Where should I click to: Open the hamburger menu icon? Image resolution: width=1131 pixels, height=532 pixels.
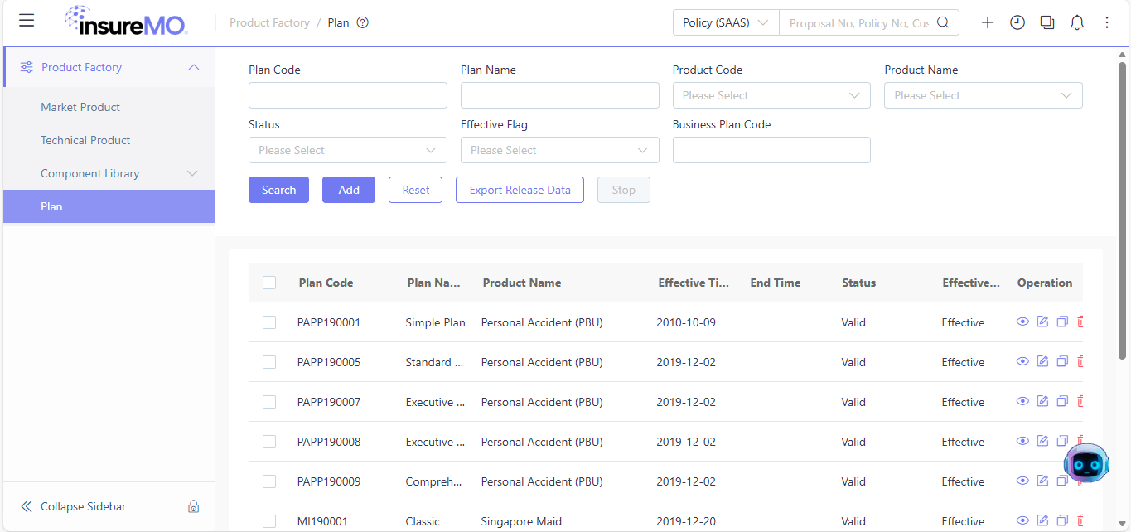tap(27, 21)
